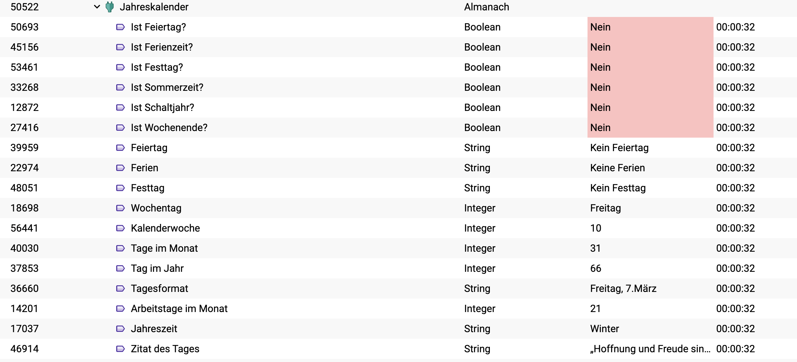The width and height of the screenshot is (797, 362).
Task: Click the variable icon beside Tagesformat
Action: 120,288
